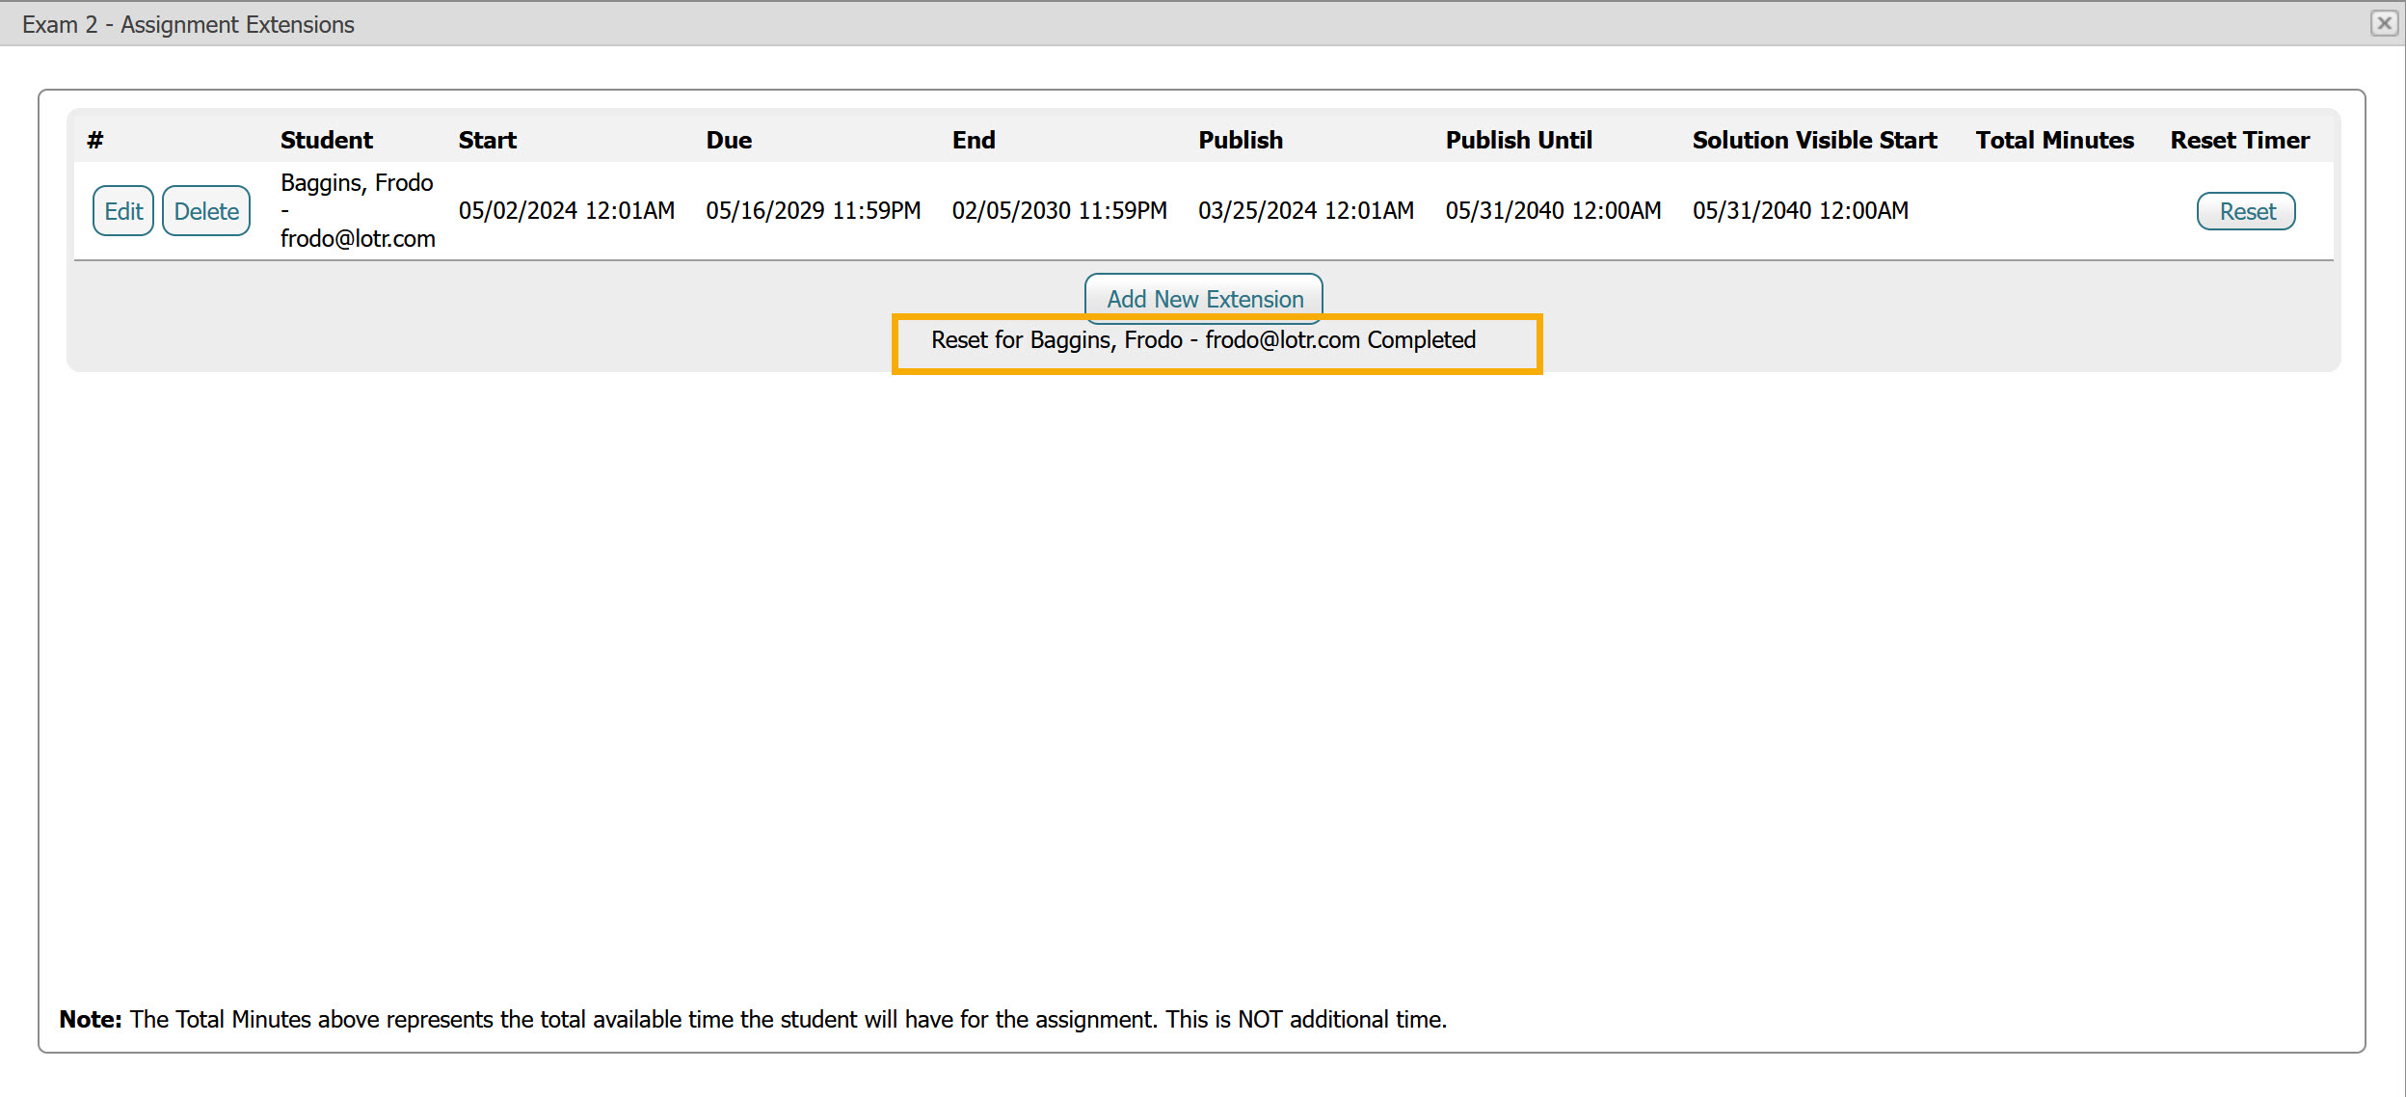Click the End column header

(x=974, y=140)
